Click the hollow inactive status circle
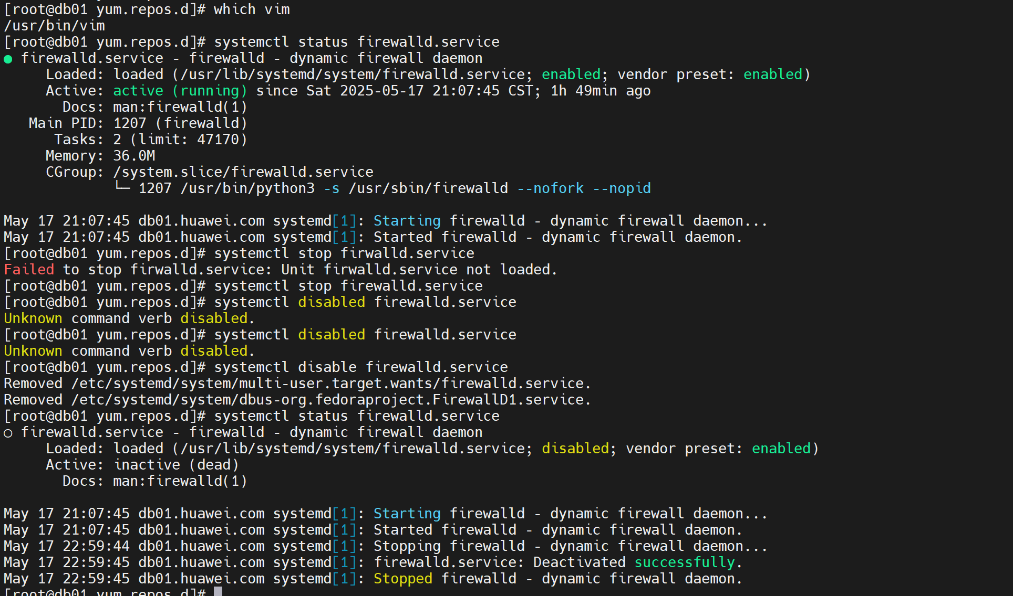This screenshot has width=1013, height=596. (8, 433)
